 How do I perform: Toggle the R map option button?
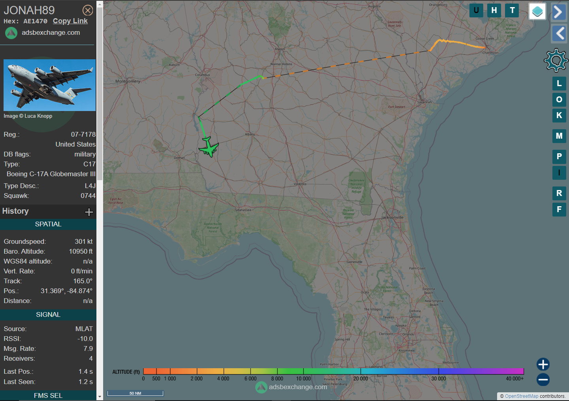tap(559, 193)
